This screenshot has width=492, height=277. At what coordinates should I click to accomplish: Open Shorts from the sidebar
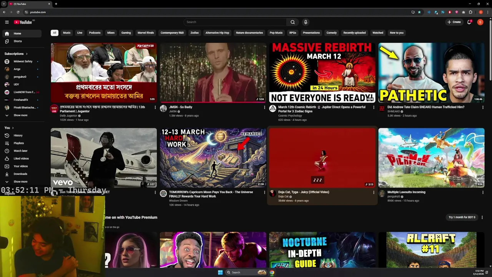tap(22, 41)
